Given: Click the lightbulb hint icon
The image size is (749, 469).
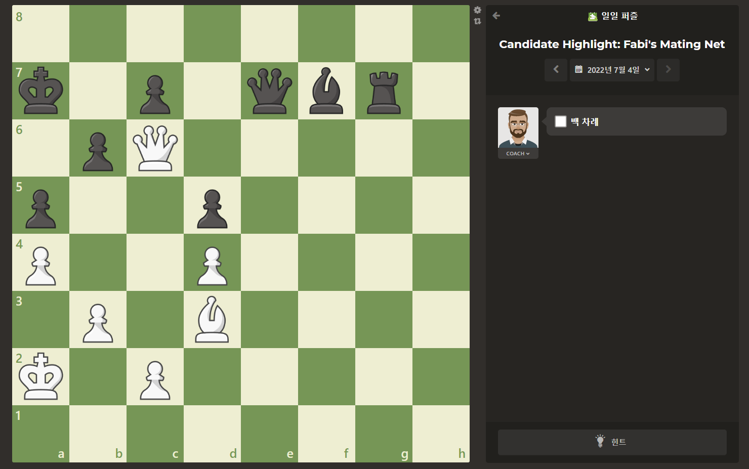Looking at the screenshot, I should (x=600, y=441).
